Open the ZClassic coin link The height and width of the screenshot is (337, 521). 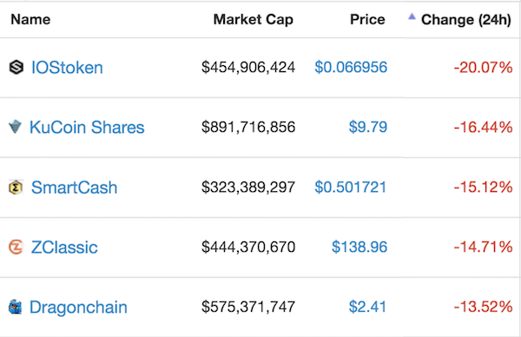pyautogui.click(x=64, y=248)
